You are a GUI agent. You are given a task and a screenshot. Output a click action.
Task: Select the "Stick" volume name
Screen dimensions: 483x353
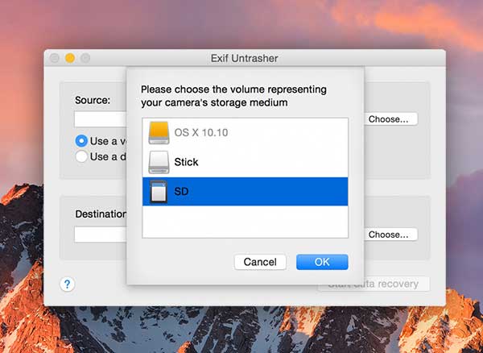pos(186,162)
